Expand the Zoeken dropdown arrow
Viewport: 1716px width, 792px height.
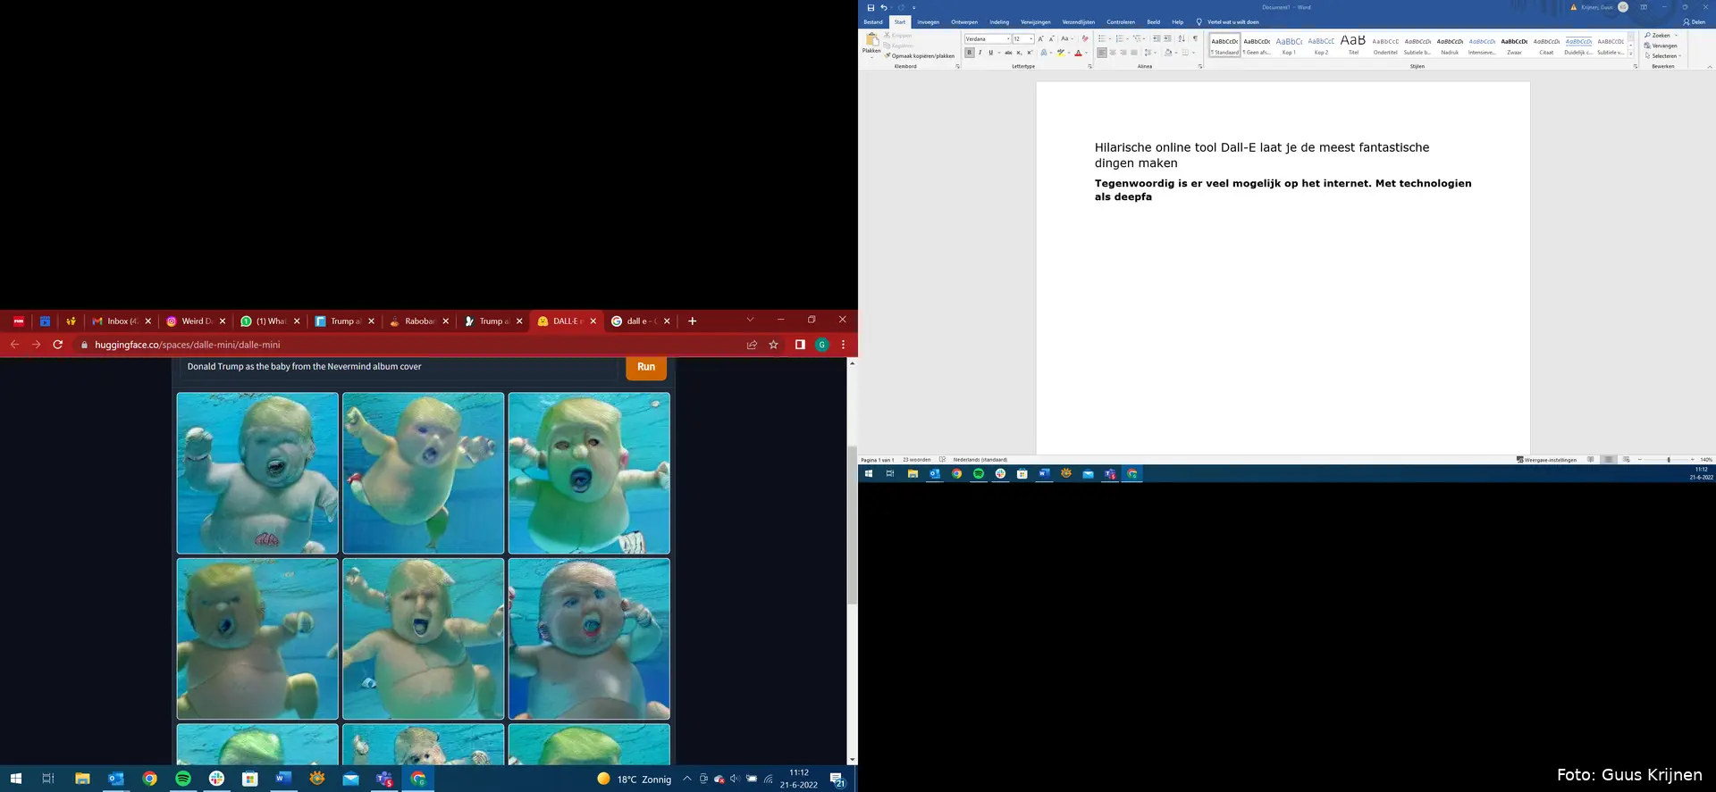point(1676,36)
